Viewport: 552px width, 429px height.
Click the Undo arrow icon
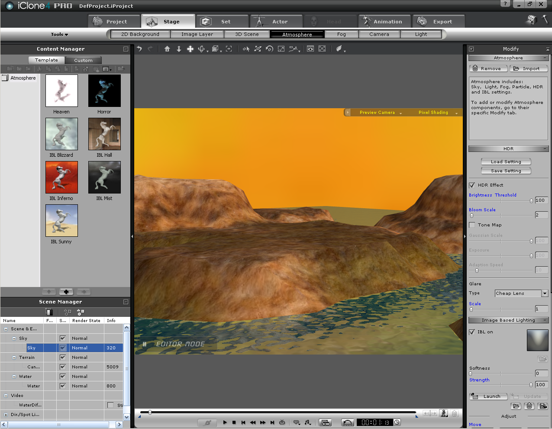pyautogui.click(x=139, y=49)
